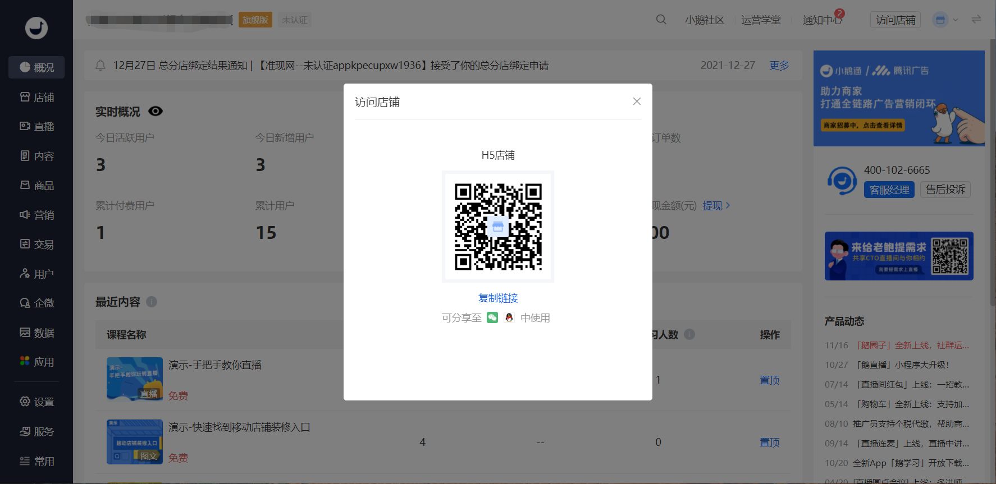Open 通知中心 notifications
The height and width of the screenshot is (484, 996).
click(822, 20)
